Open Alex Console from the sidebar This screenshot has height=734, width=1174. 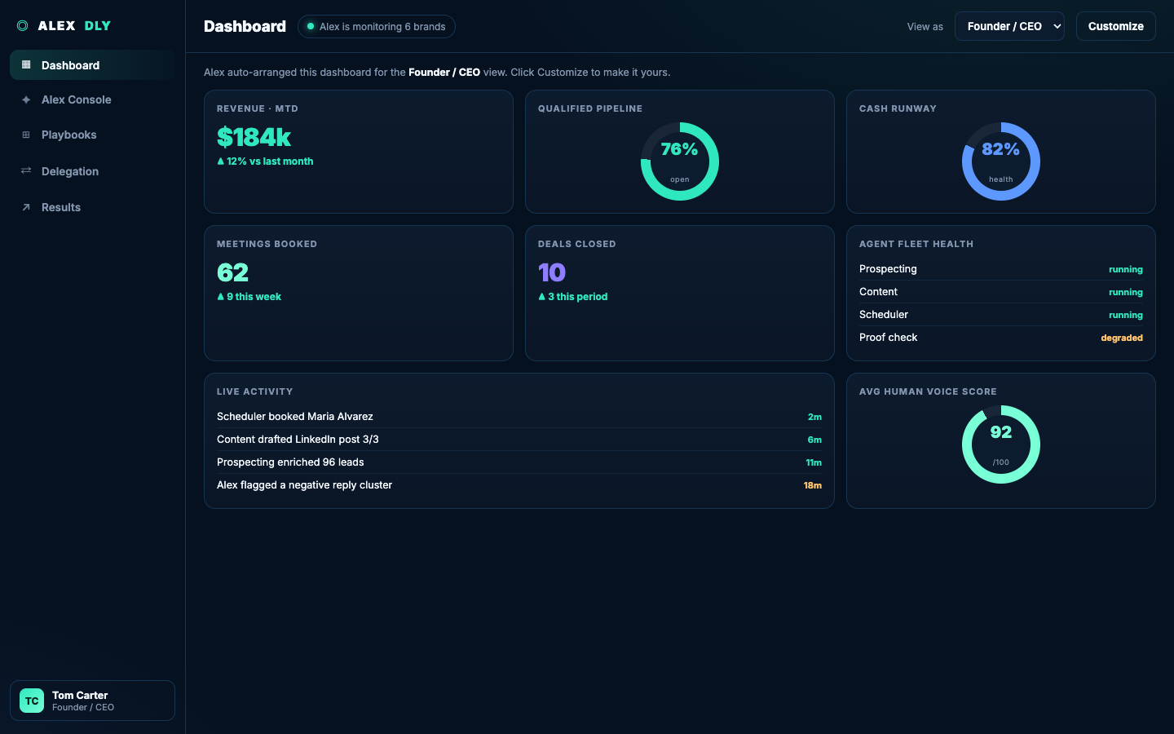coord(92,99)
